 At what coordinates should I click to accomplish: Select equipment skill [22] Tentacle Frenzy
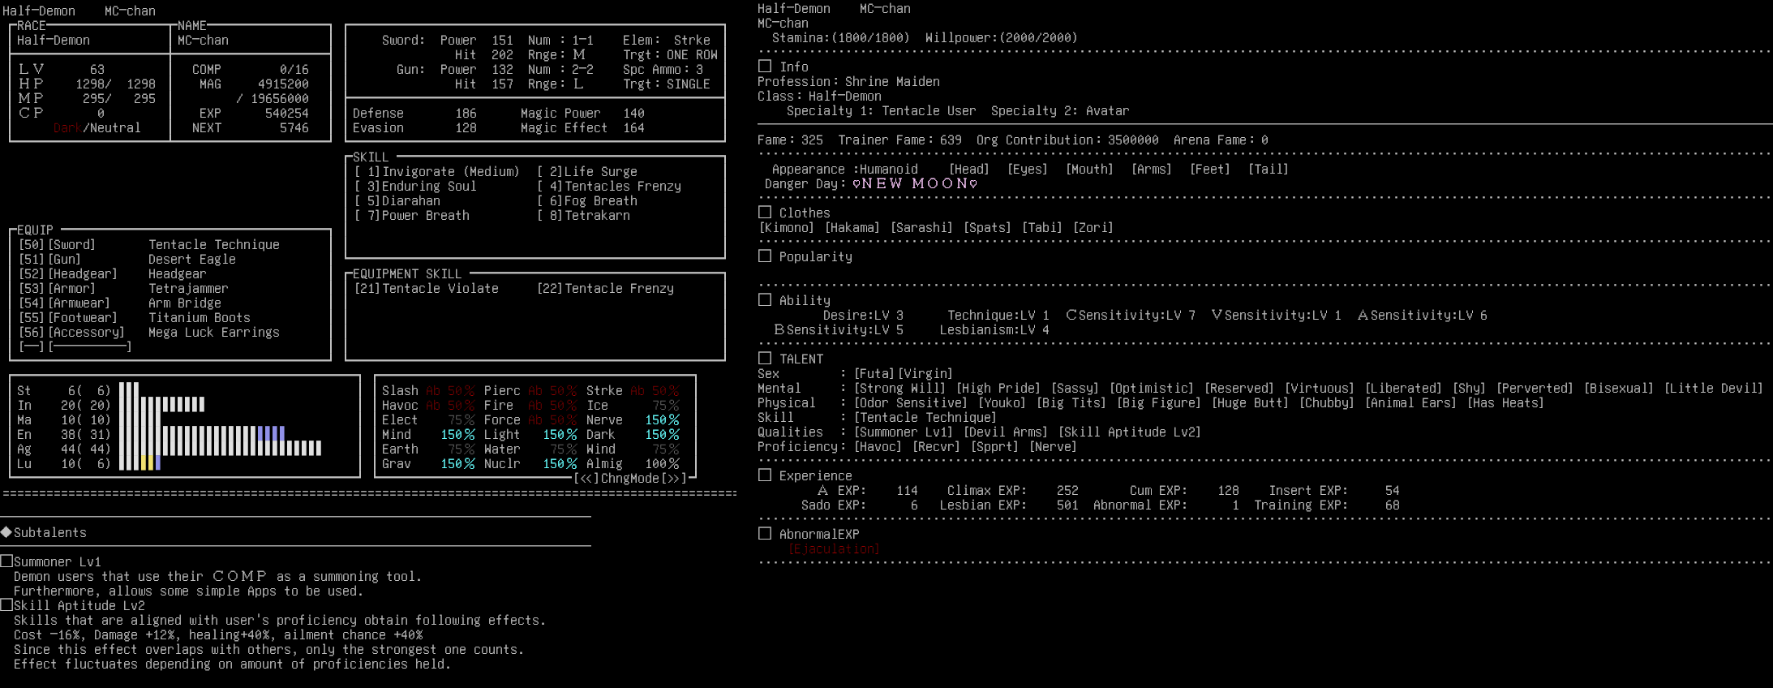click(605, 289)
